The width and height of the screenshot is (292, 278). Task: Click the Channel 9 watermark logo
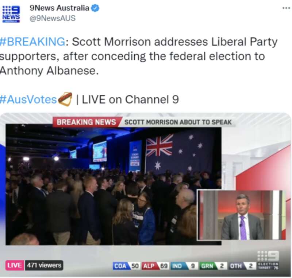(x=268, y=256)
